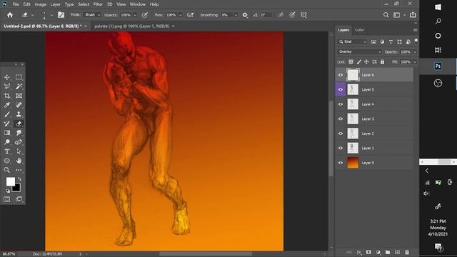Select the Magic Wand tool
The height and width of the screenshot is (257, 457).
point(19,86)
